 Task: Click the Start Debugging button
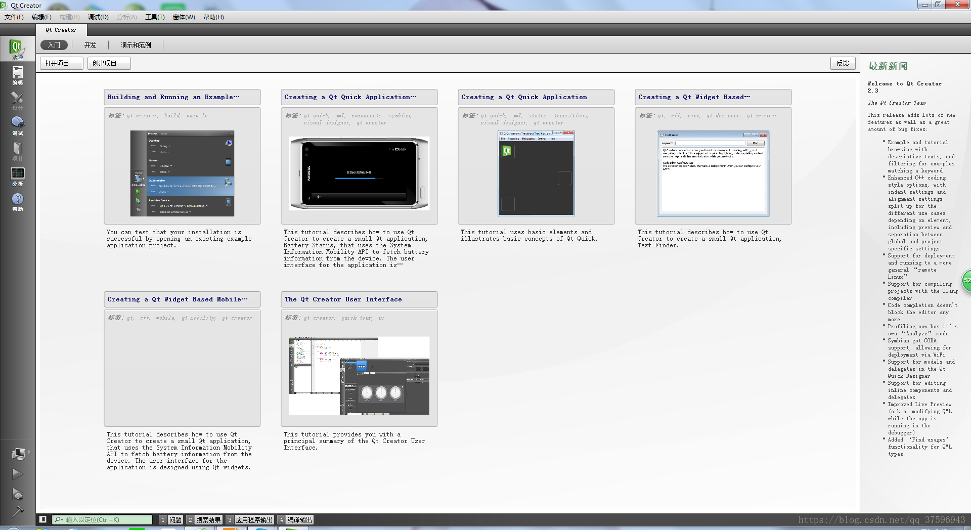17,494
